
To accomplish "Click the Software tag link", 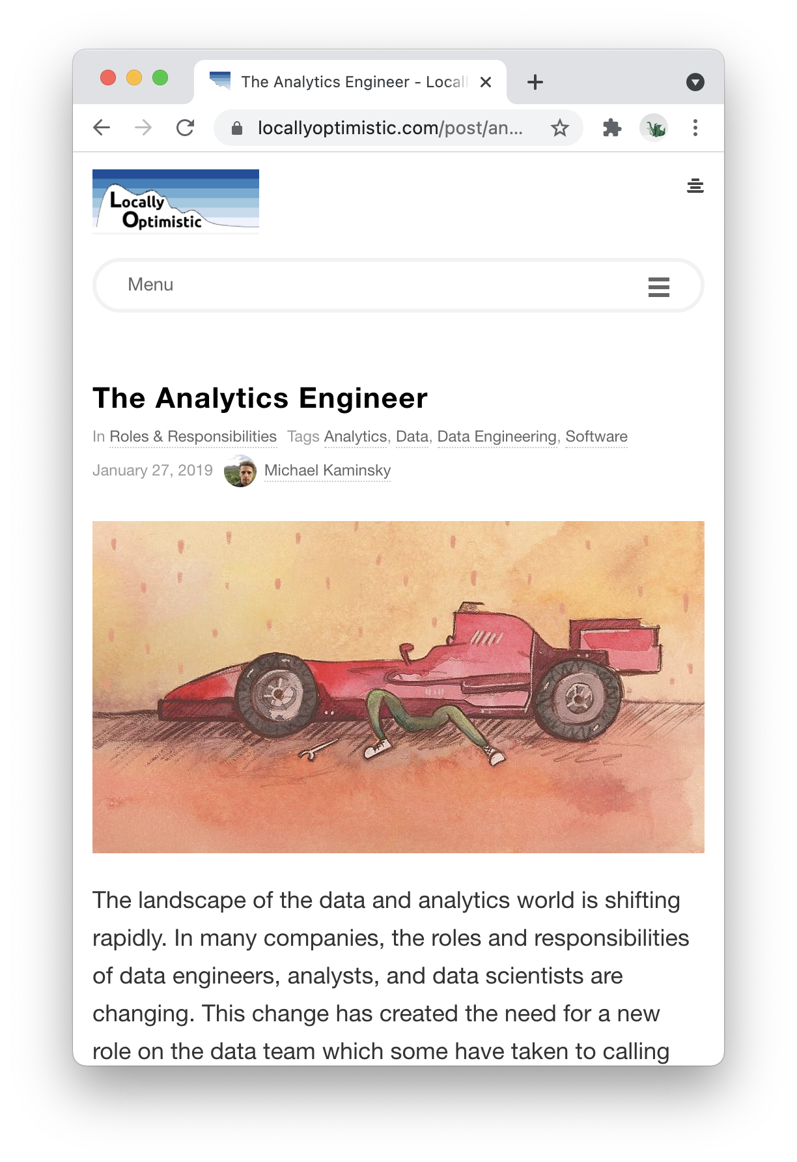I will tap(596, 436).
